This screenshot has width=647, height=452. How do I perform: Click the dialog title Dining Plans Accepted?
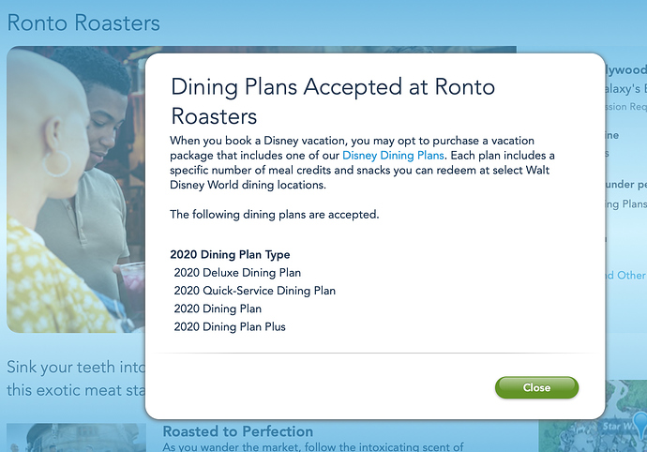click(x=333, y=101)
